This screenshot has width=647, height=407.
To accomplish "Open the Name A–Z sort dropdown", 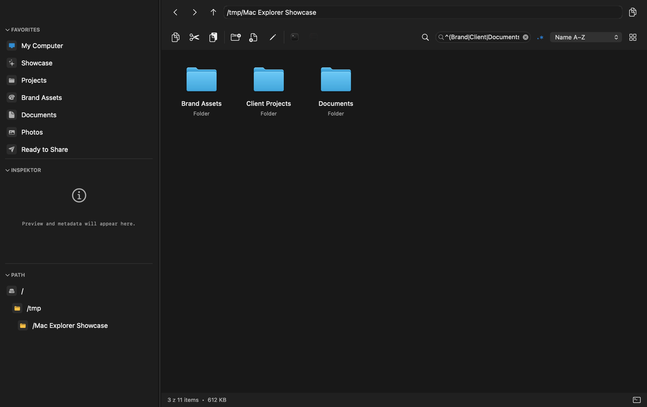I will tap(586, 37).
